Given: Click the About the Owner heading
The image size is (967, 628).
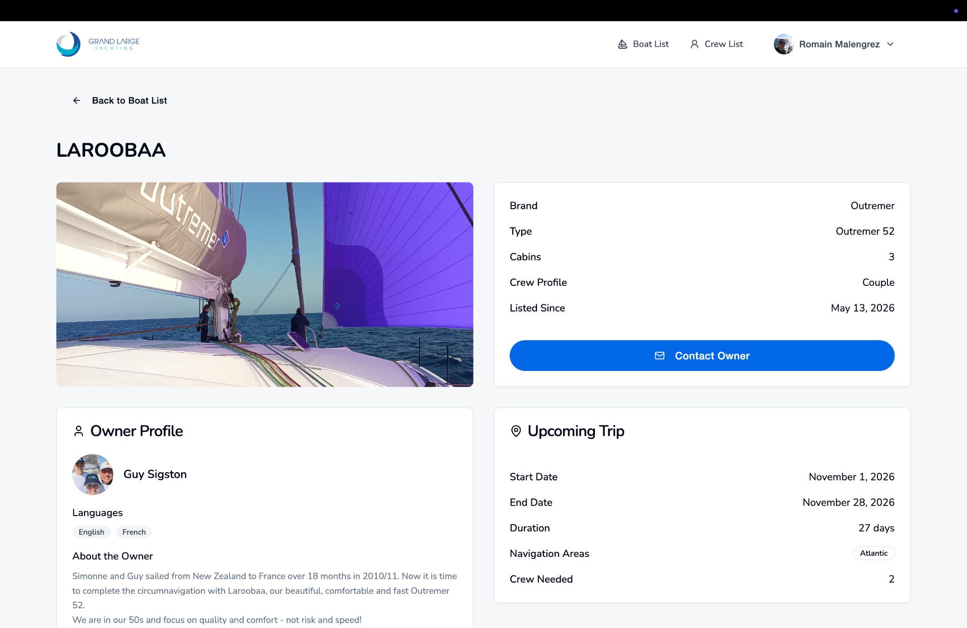Looking at the screenshot, I should 113,556.
